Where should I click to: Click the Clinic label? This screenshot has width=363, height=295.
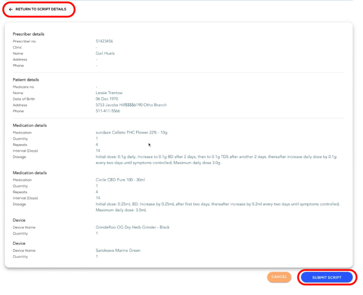17,47
